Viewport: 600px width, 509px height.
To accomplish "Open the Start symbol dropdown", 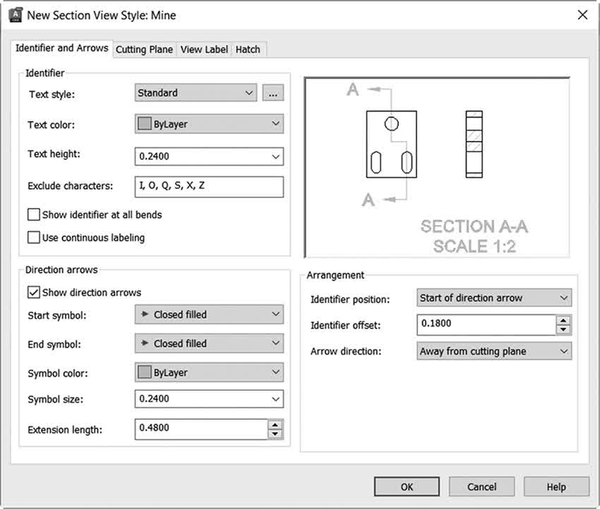I will click(x=209, y=314).
